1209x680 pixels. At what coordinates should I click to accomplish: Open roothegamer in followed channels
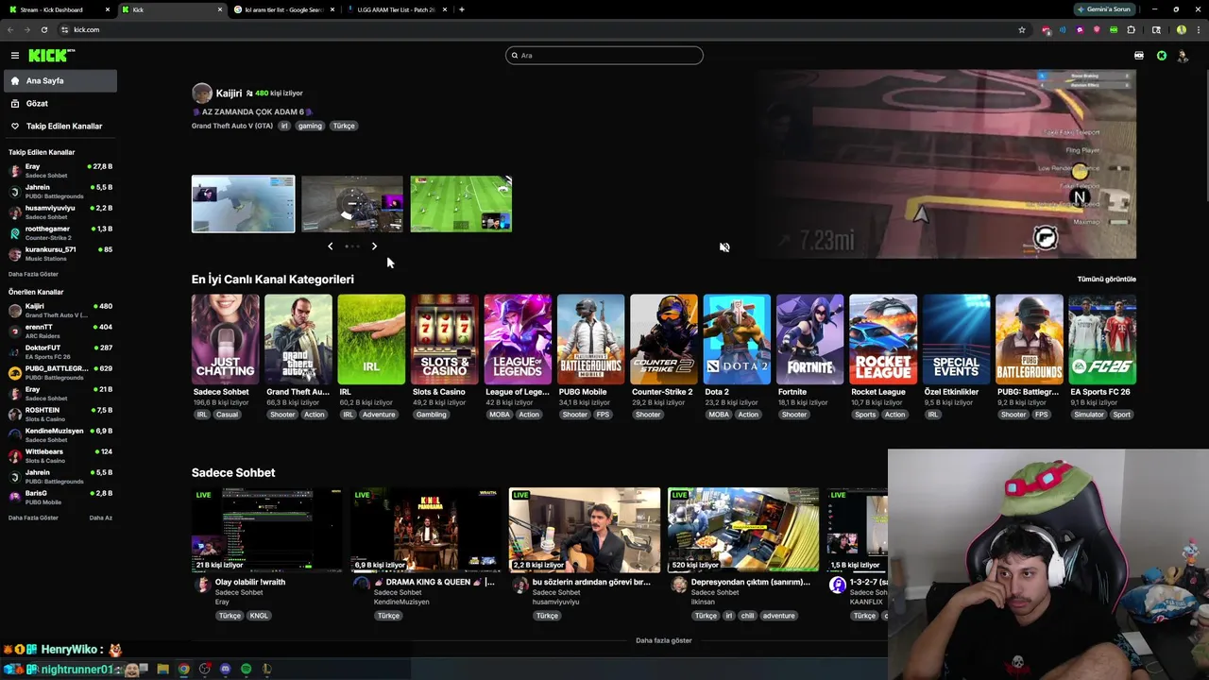pyautogui.click(x=59, y=233)
